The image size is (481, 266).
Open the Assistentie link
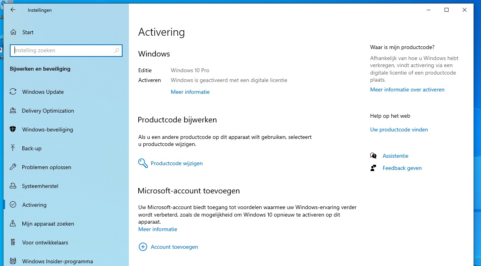click(395, 156)
